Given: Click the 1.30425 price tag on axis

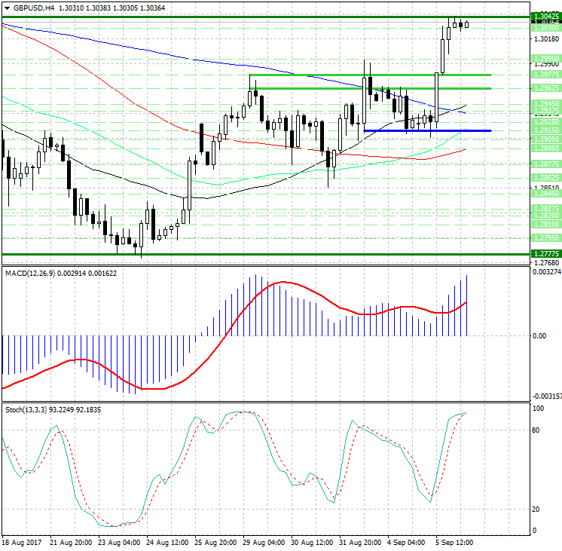Looking at the screenshot, I should pyautogui.click(x=545, y=16).
